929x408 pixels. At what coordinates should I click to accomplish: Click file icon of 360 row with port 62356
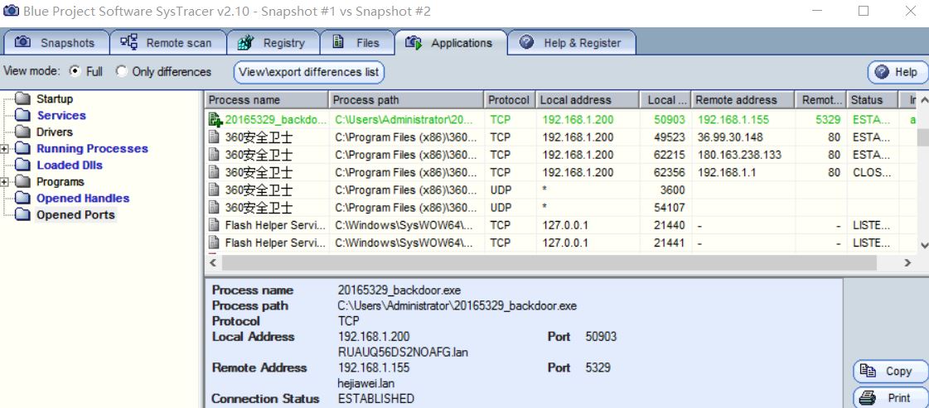pos(215,173)
